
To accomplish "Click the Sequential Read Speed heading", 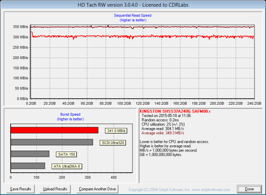I will pos(133,16).
